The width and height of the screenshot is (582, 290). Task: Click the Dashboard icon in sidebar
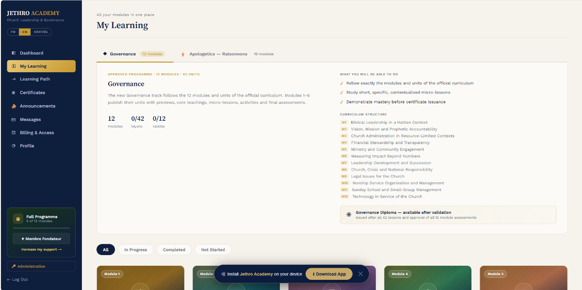14,53
